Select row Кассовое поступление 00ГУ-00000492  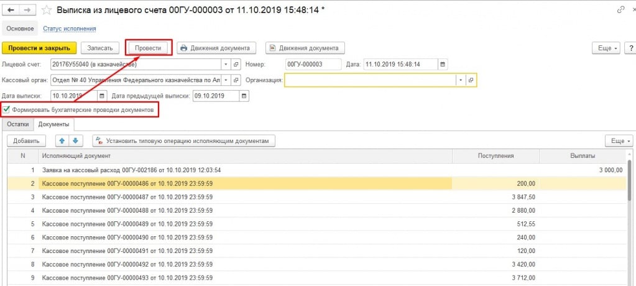(x=316, y=264)
